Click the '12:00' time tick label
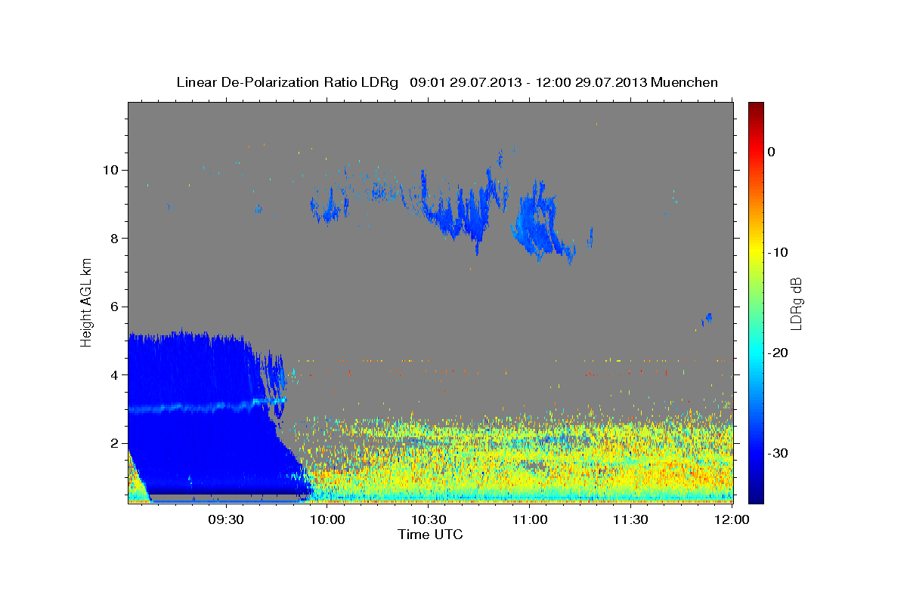The height and width of the screenshot is (604, 907). point(732,520)
